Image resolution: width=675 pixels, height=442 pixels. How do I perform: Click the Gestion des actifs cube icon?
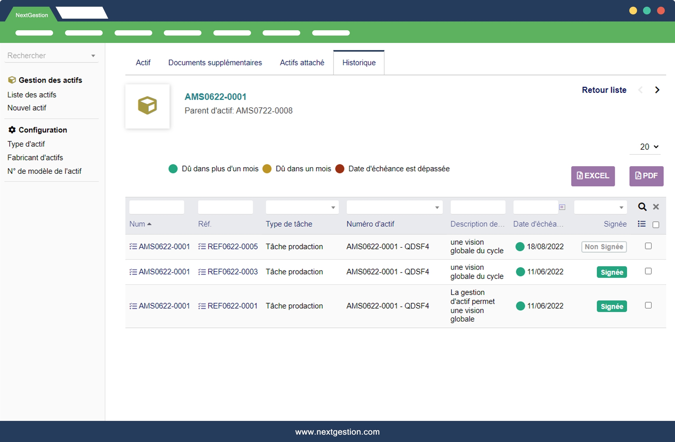12,80
